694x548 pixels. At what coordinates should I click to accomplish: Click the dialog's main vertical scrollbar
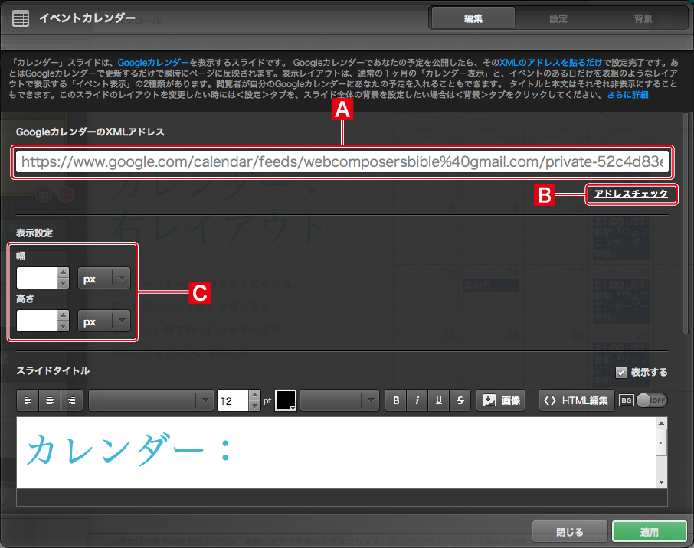(x=686, y=223)
